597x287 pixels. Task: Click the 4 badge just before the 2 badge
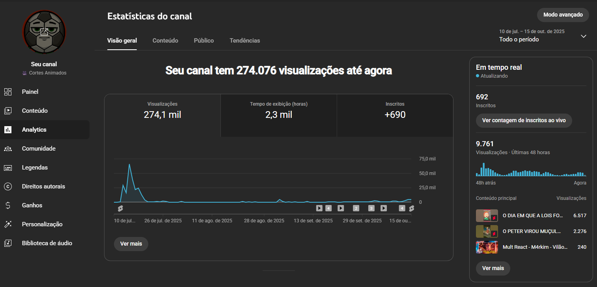click(328, 208)
